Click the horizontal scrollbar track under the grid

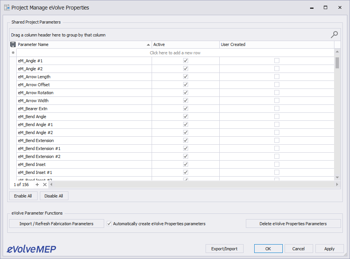194,185
